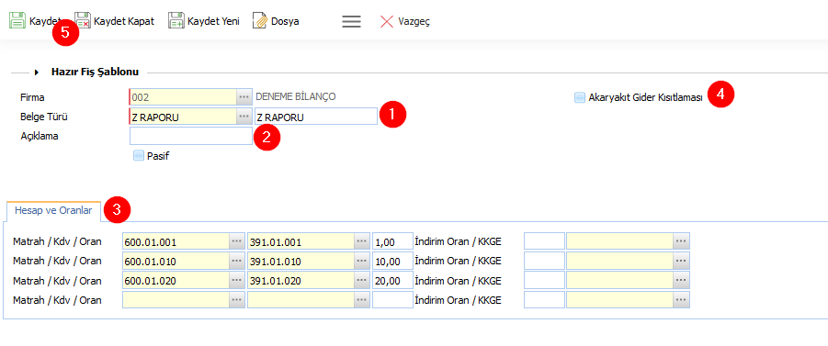Open lookup for account 600.01.020
This screenshot has height=346, width=828.
(237, 281)
